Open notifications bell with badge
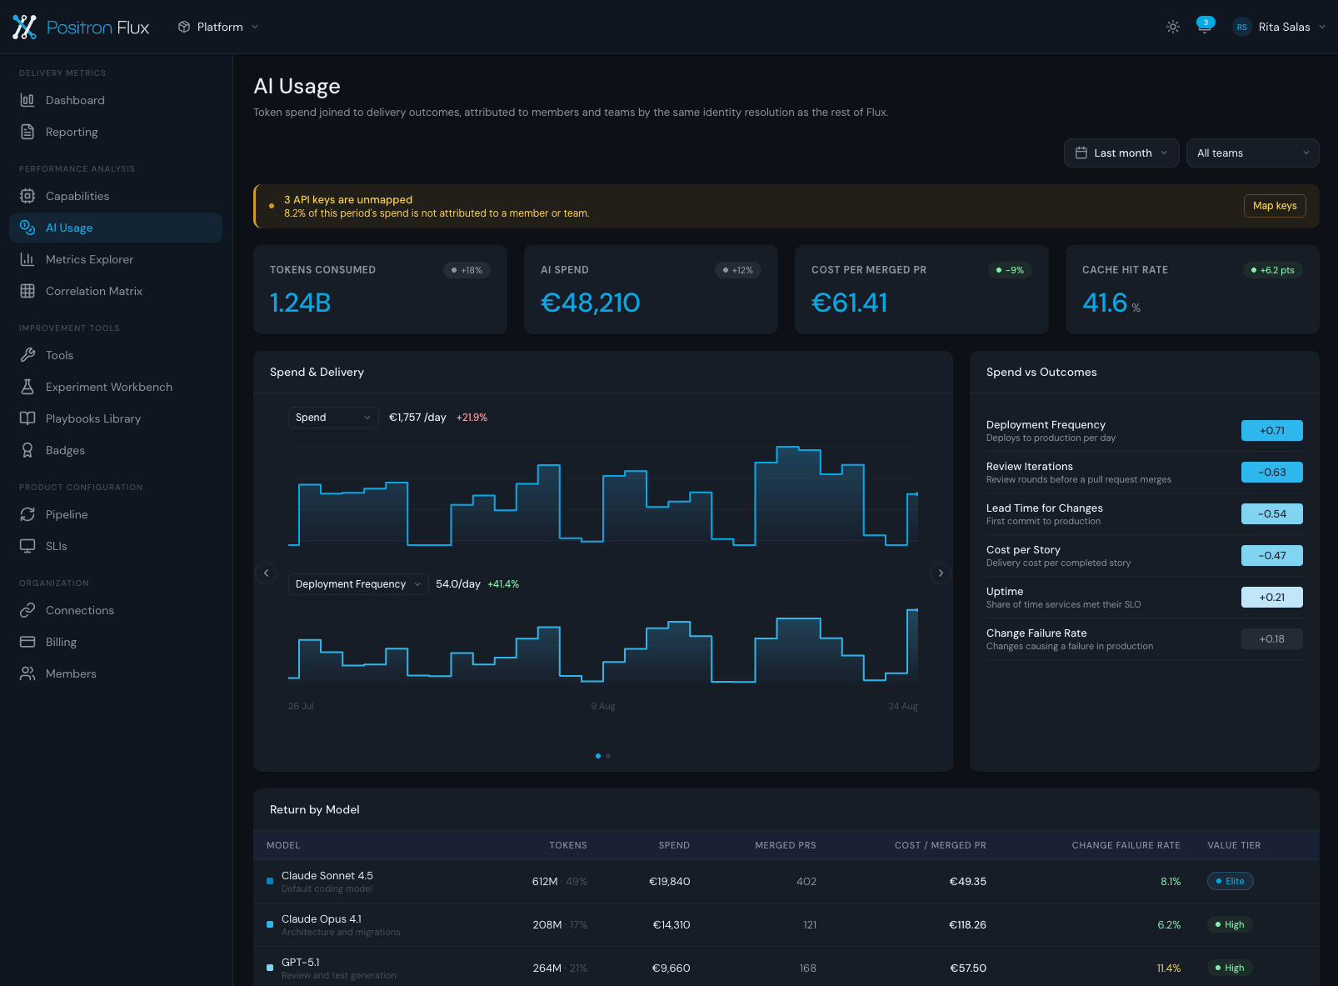The image size is (1338, 986). point(1205,27)
